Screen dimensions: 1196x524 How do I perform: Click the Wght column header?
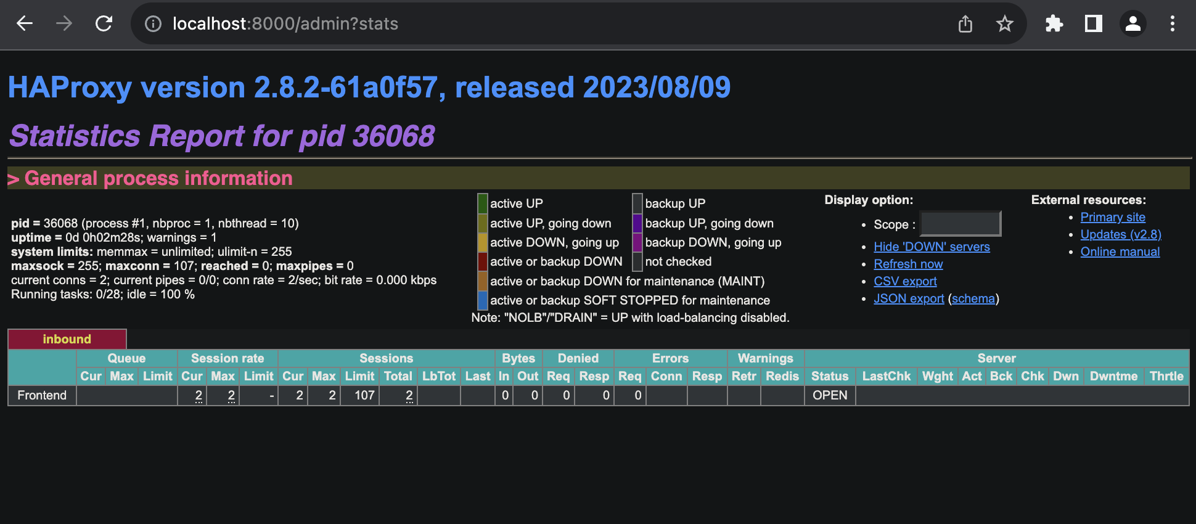pyautogui.click(x=938, y=376)
